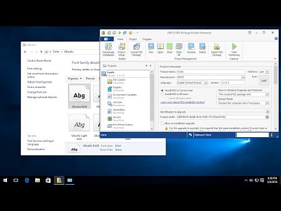Open the Manufacturer dropdown arrow
This screenshot has height=211, width=281.
[243, 77]
